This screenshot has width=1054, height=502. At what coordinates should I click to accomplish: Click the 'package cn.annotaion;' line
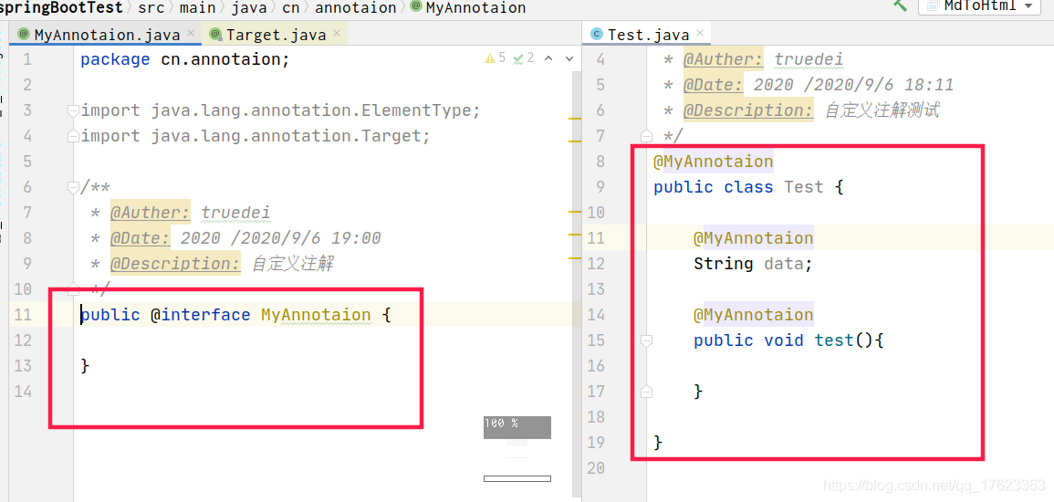click(185, 59)
